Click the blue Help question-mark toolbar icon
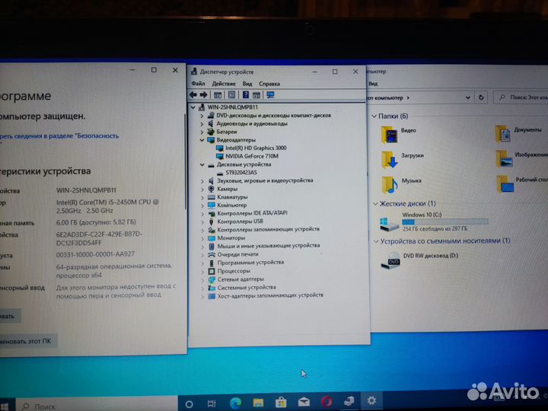548x411 pixels. (246, 94)
